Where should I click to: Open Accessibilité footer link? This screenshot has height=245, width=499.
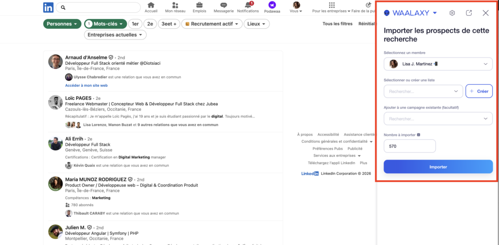(328, 134)
